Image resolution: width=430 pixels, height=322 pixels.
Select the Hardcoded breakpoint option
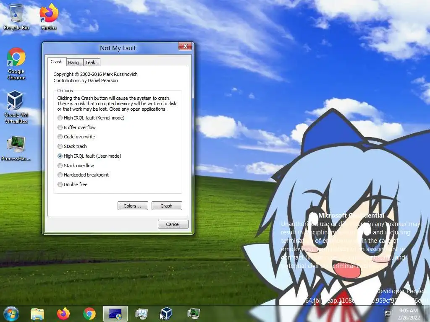pos(83,175)
